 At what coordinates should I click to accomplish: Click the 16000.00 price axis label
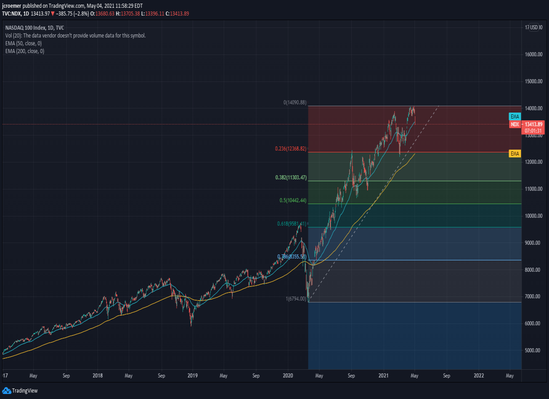click(x=534, y=54)
